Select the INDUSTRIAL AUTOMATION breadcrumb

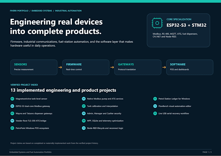coord(68,11)
